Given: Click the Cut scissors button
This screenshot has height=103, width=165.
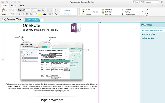Looking at the screenshot, I should pos(11,10).
